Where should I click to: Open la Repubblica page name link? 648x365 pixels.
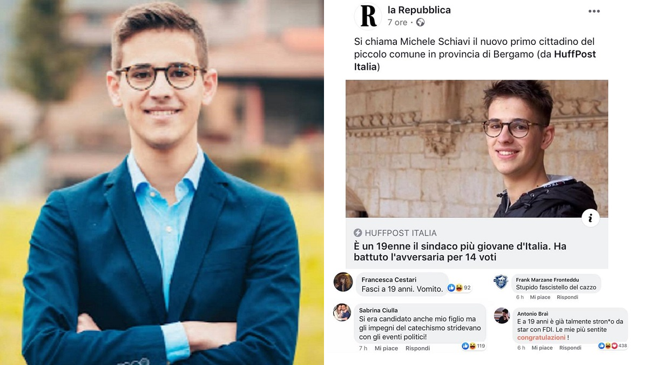point(419,10)
